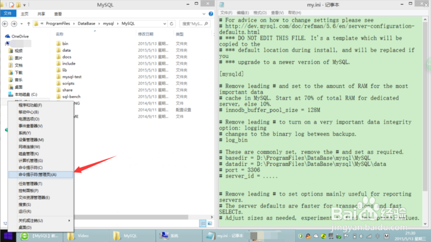Expand the breadcrumb chevron after mysql

(118, 24)
